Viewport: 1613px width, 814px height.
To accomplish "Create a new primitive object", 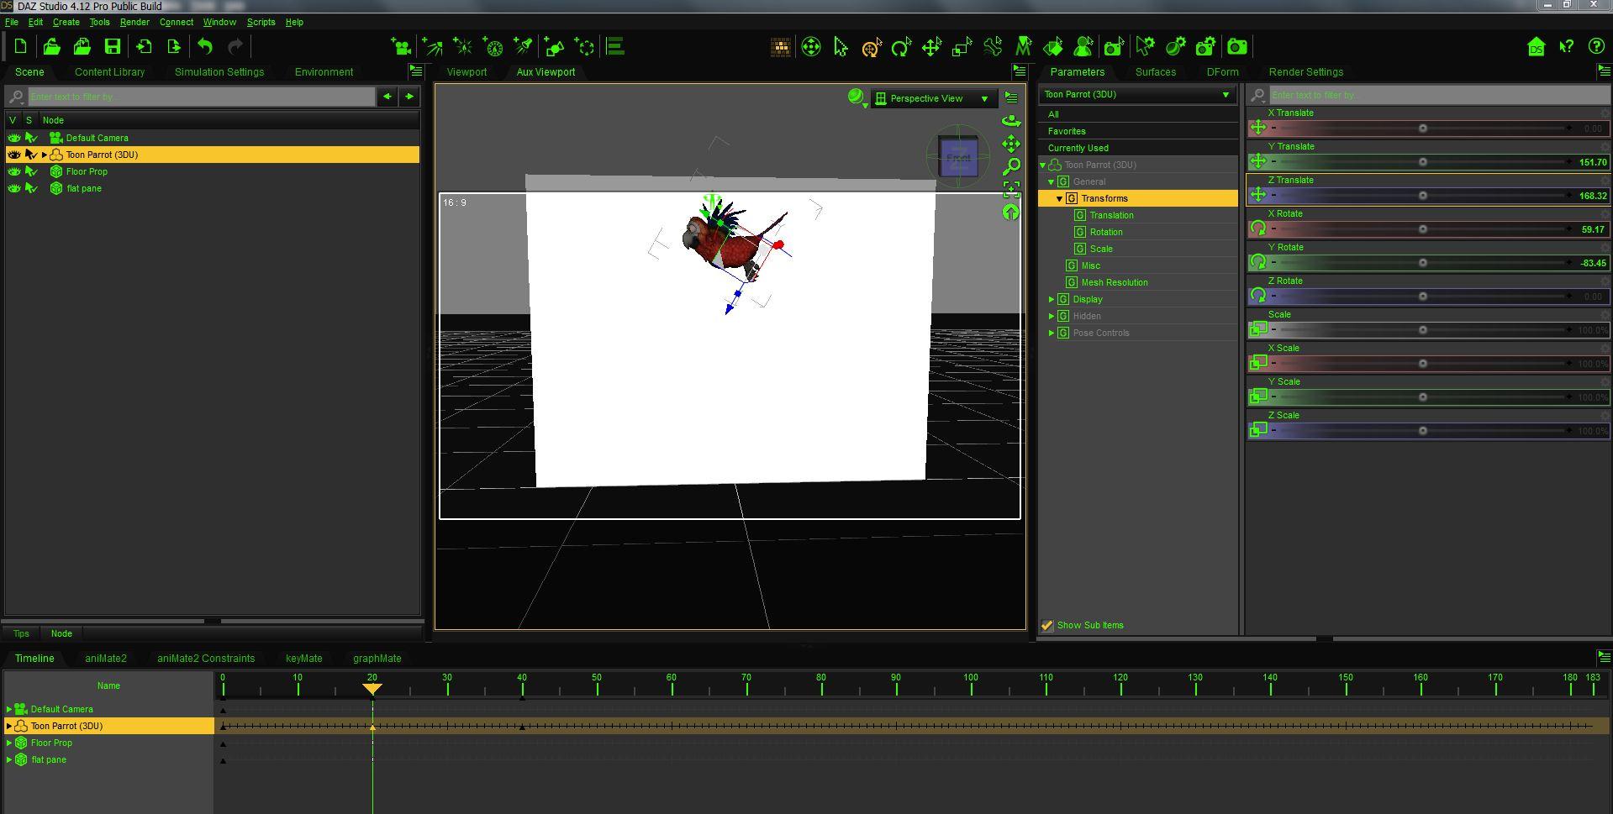I will tap(554, 47).
